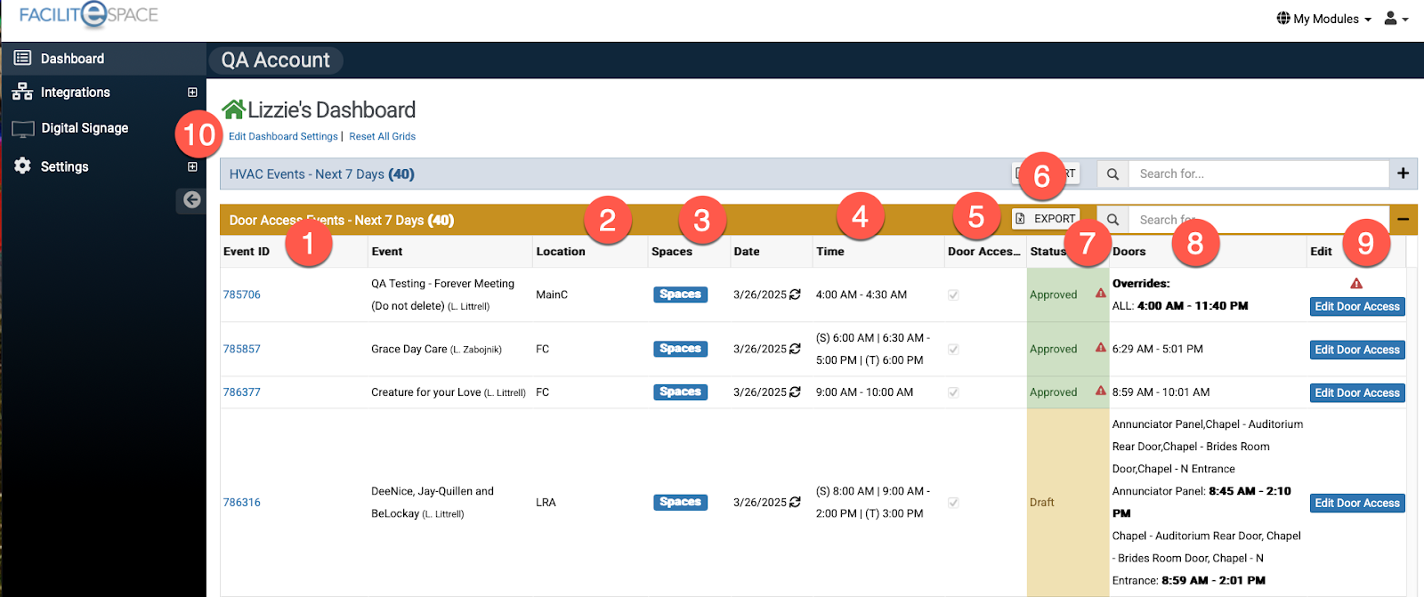Open Dashboard in the sidebar
Screen dimensions: 1424x597
click(72, 59)
